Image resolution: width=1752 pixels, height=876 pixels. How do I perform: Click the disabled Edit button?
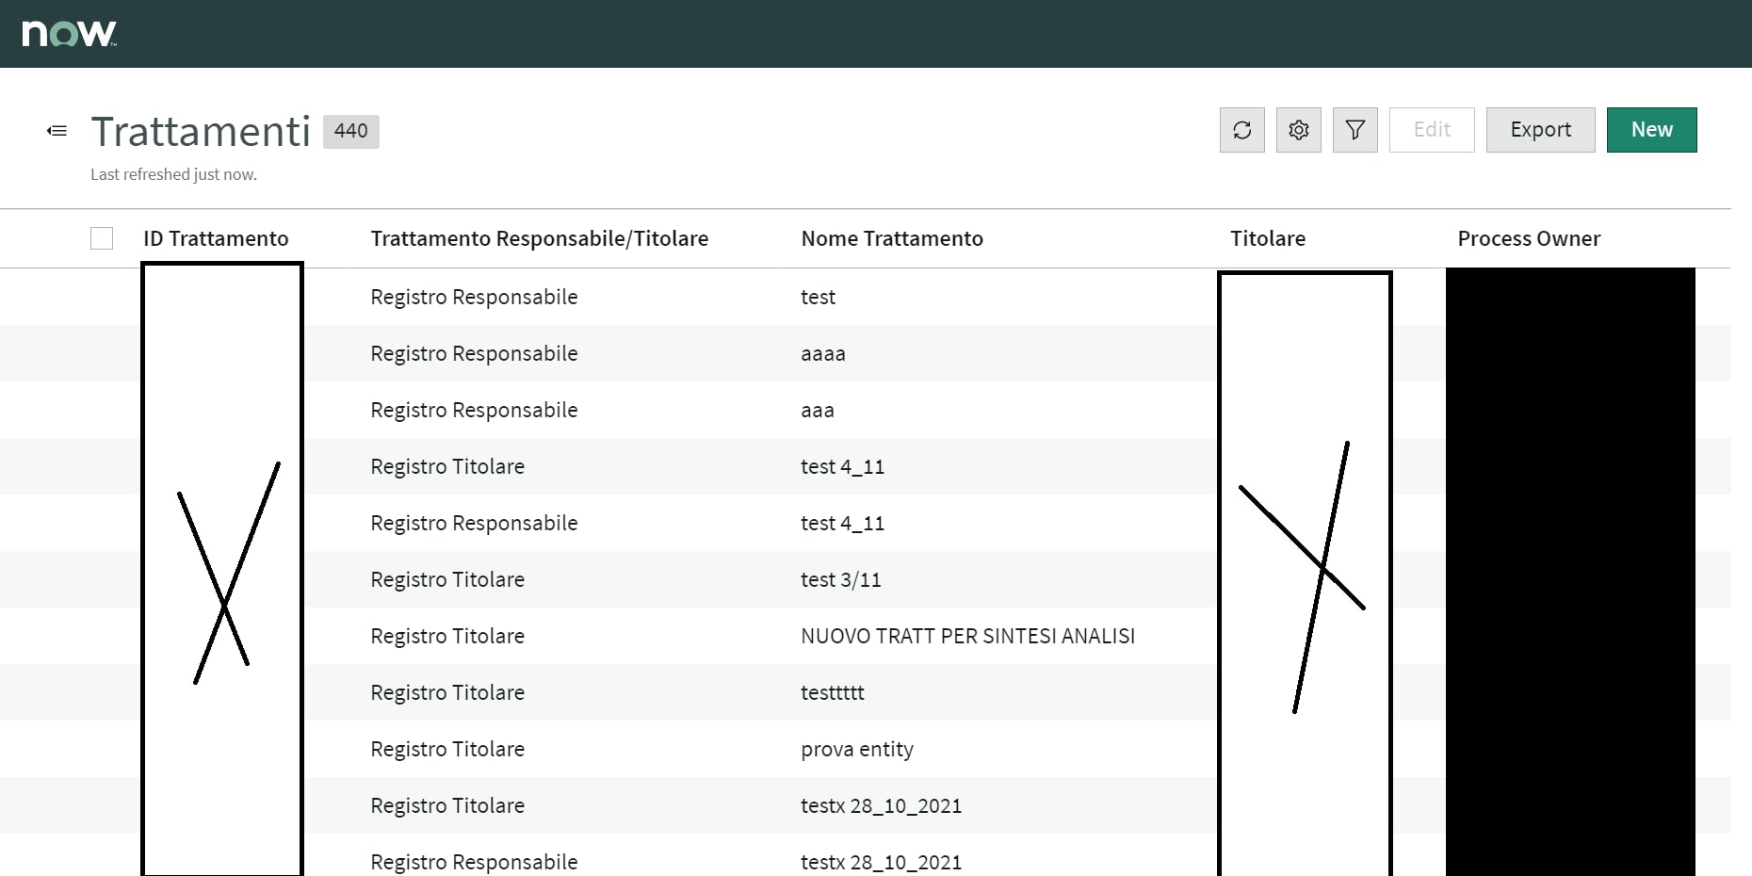[1432, 130]
